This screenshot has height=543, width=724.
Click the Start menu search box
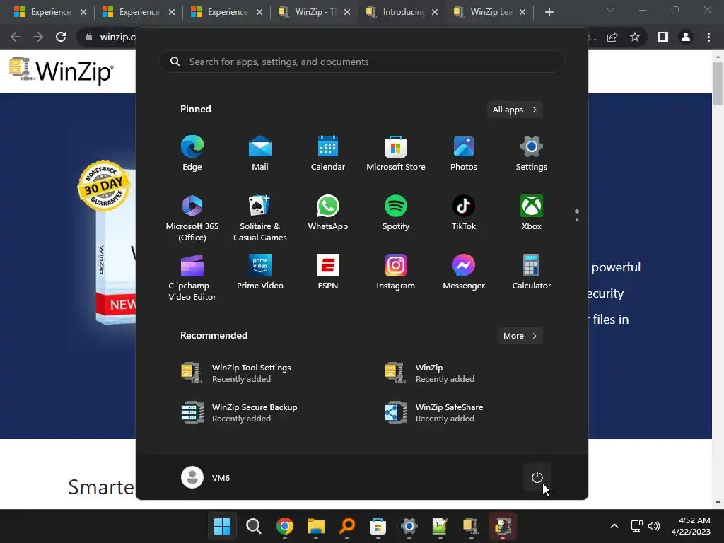coord(362,62)
